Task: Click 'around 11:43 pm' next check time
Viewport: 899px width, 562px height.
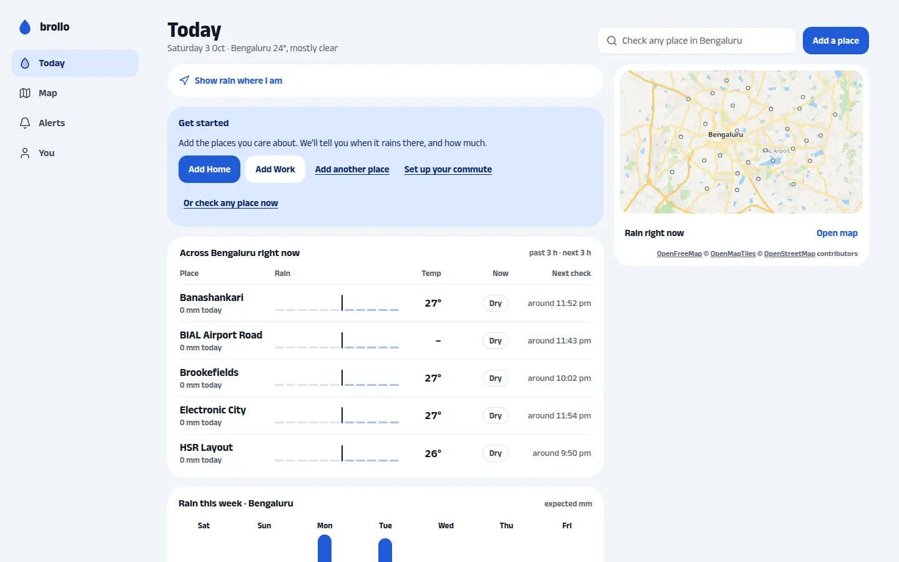Action: (559, 341)
